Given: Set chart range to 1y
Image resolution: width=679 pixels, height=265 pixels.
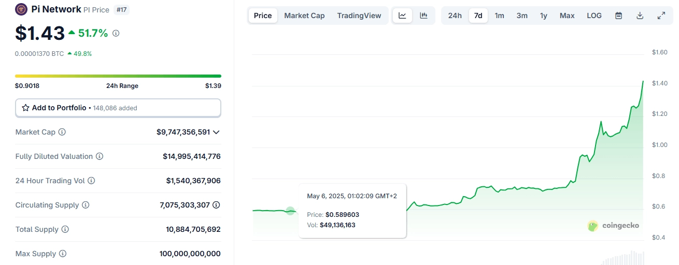Looking at the screenshot, I should (544, 16).
